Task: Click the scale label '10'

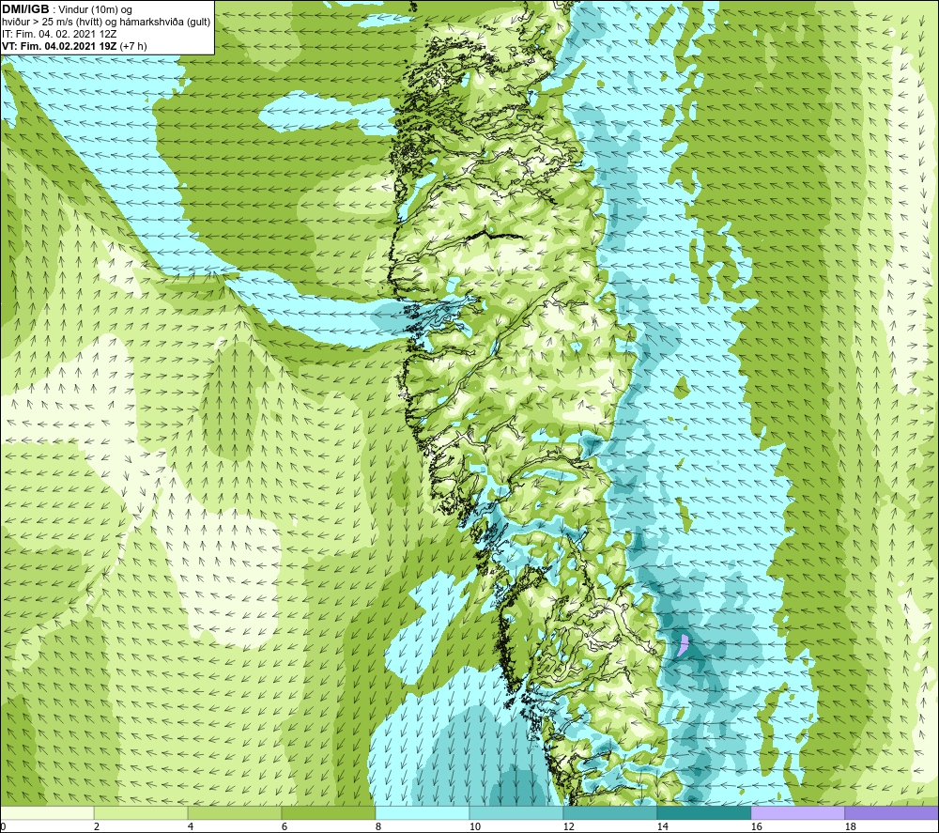Action: [475, 827]
